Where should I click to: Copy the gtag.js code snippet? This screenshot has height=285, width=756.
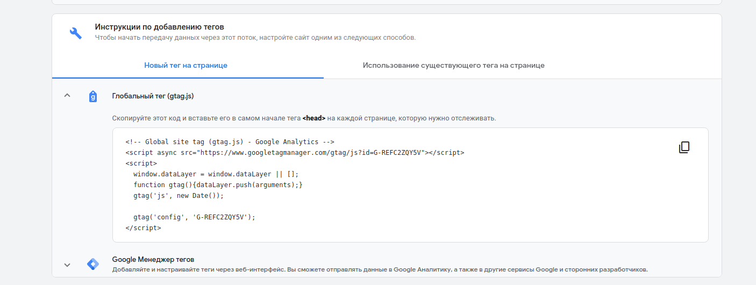[x=684, y=147]
